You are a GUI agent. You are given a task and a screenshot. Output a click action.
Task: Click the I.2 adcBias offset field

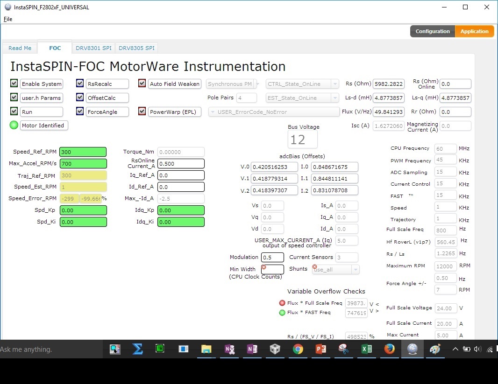click(335, 190)
